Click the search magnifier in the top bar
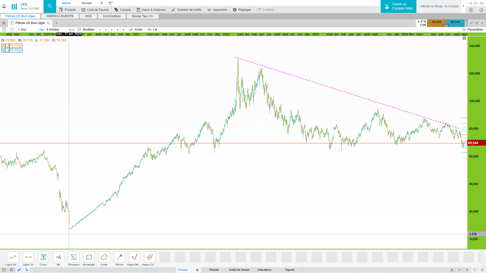Screen dimensions: 486x273 click(50, 6)
